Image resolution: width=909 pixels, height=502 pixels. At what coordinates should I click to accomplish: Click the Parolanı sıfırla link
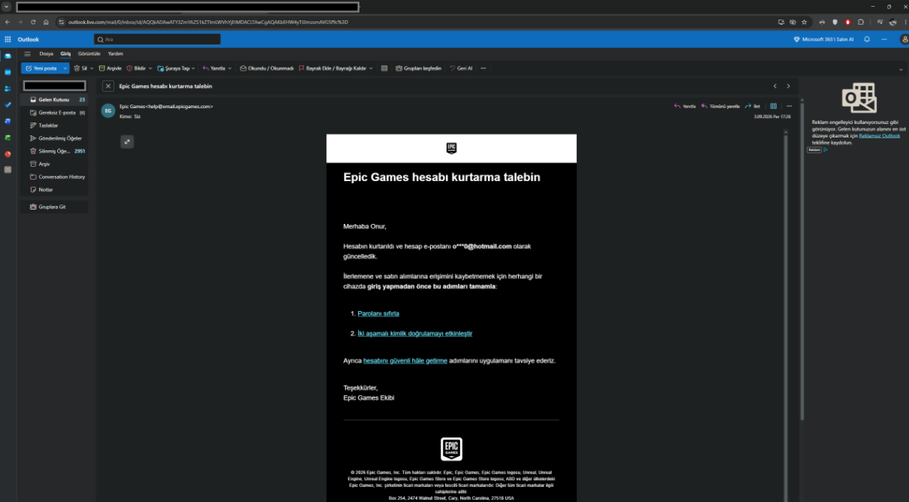pyautogui.click(x=378, y=313)
